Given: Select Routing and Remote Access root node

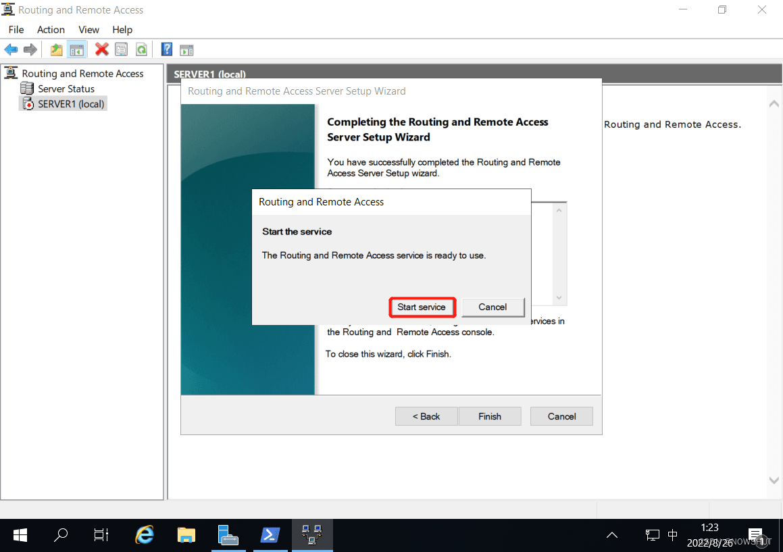Looking at the screenshot, I should [82, 74].
